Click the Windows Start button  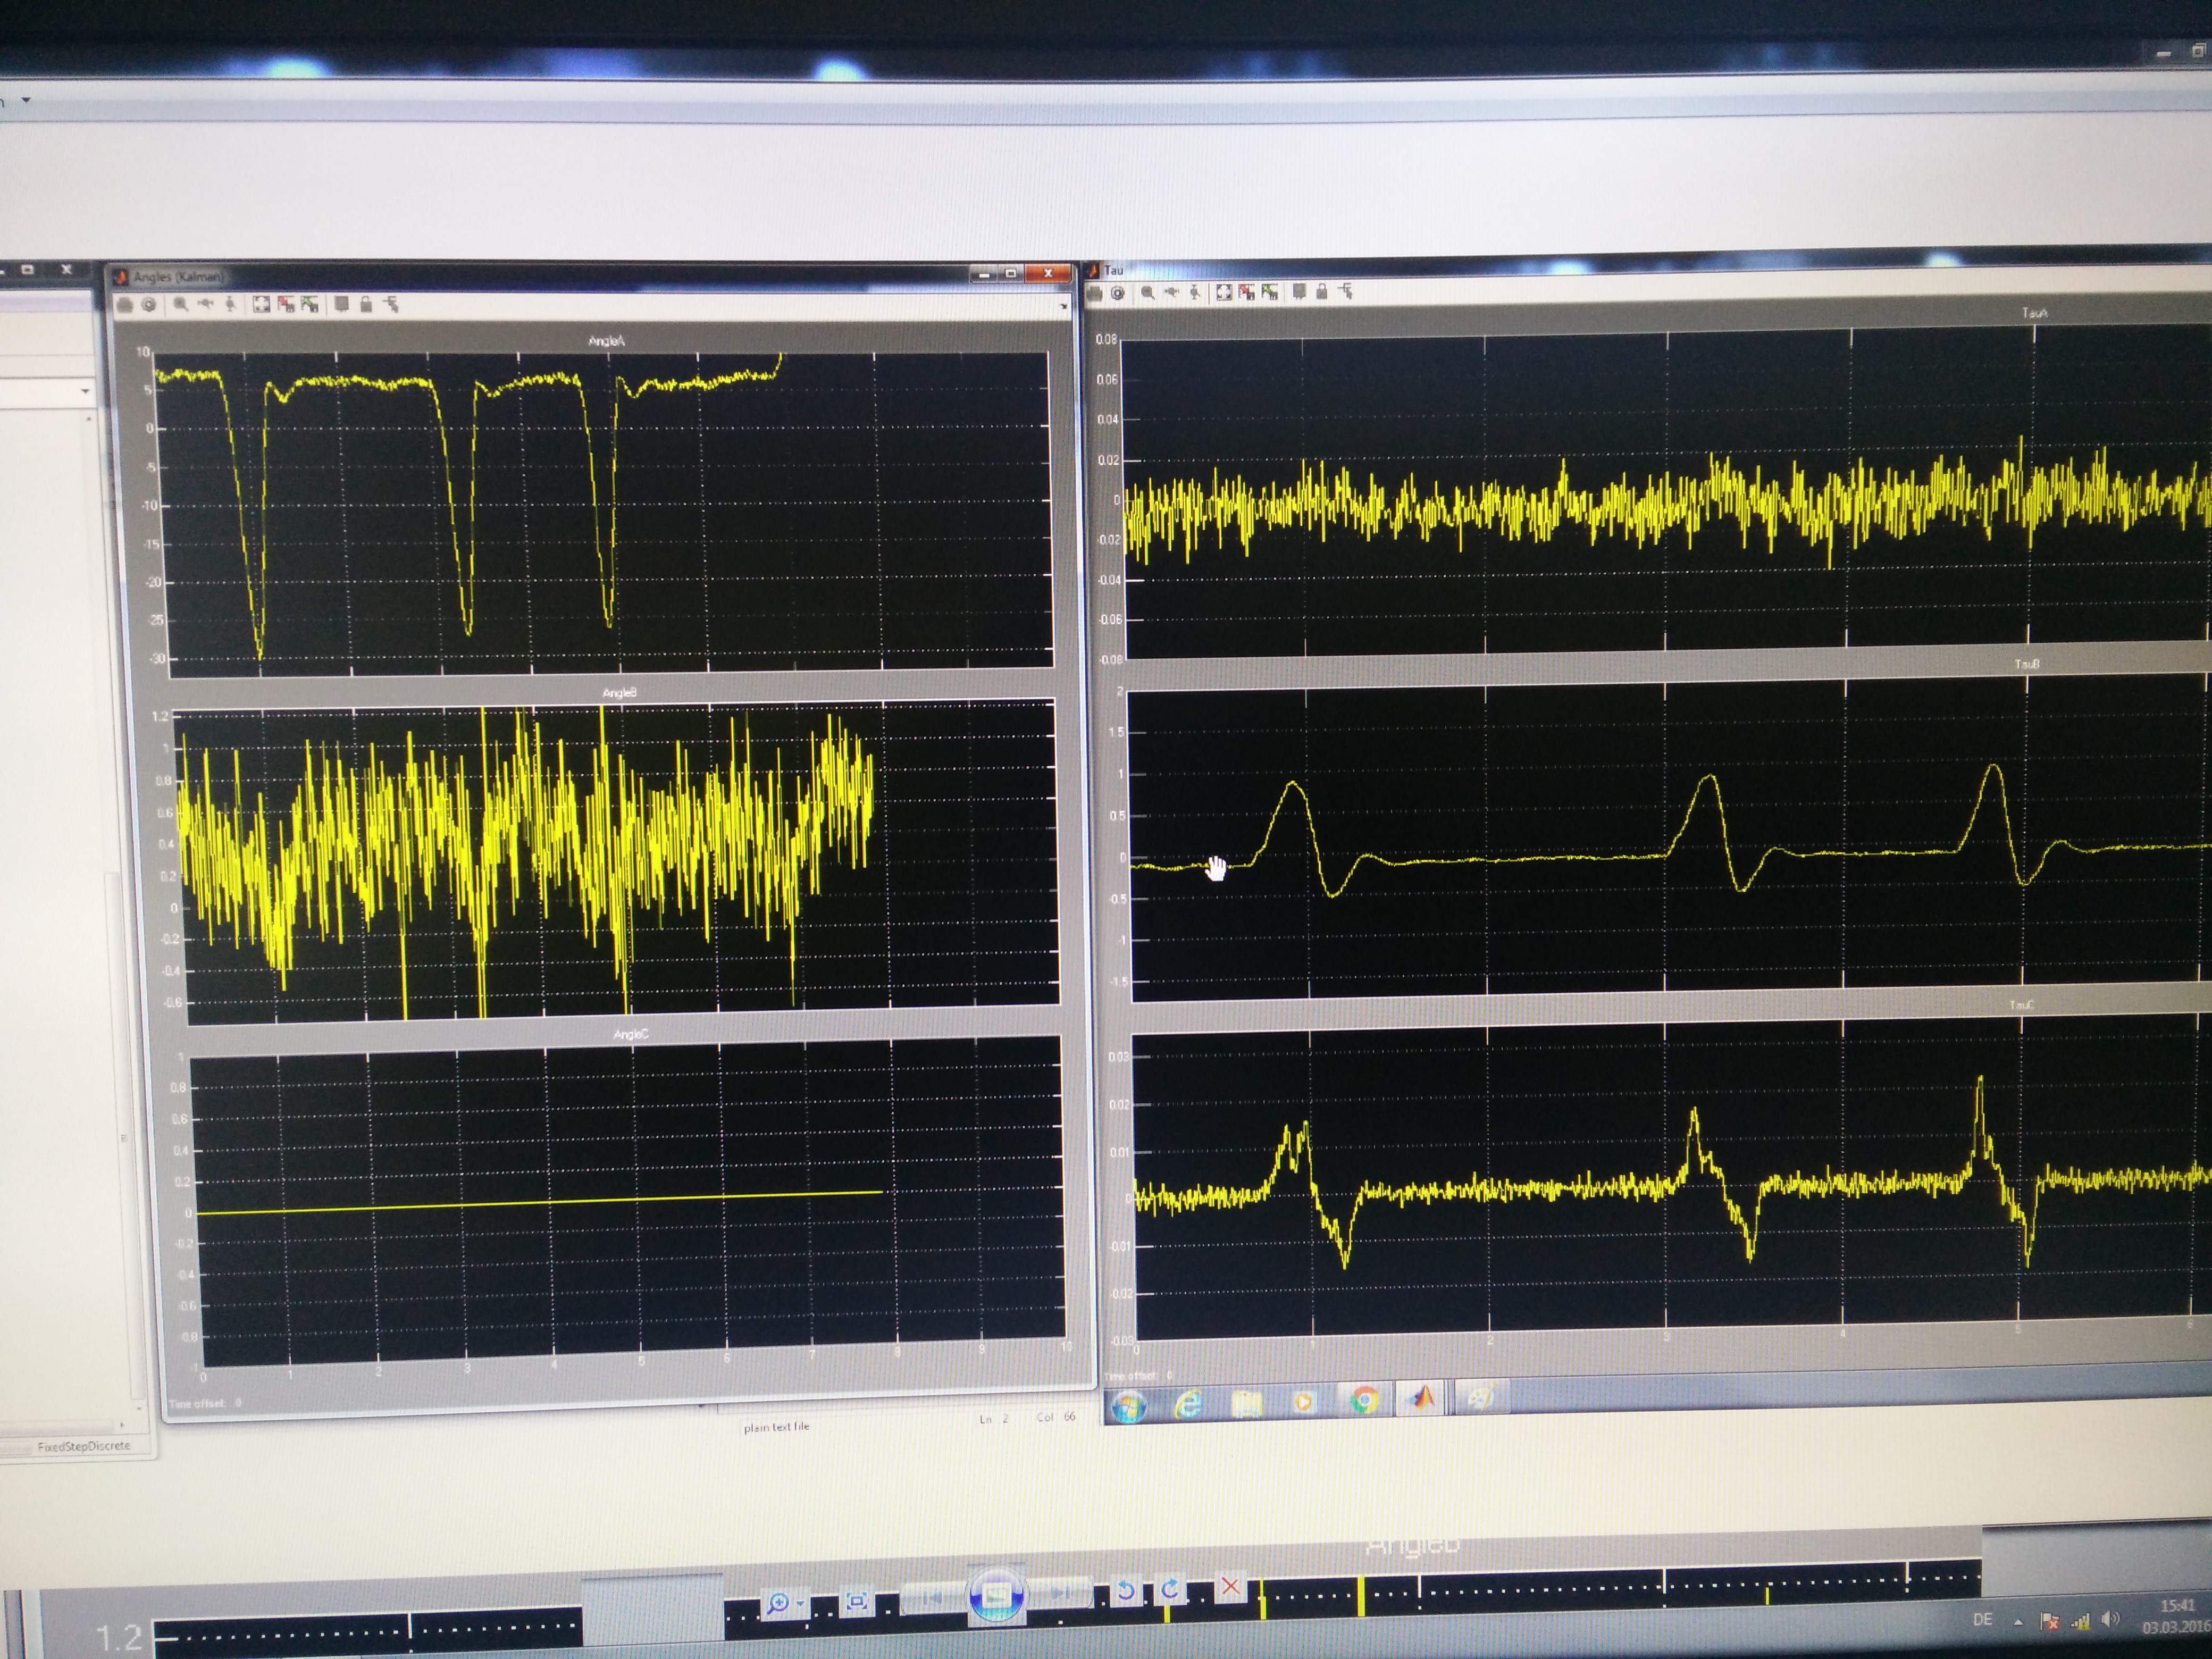point(1129,1404)
